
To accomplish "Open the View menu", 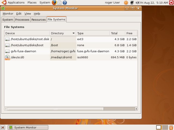I will coord(28,14).
